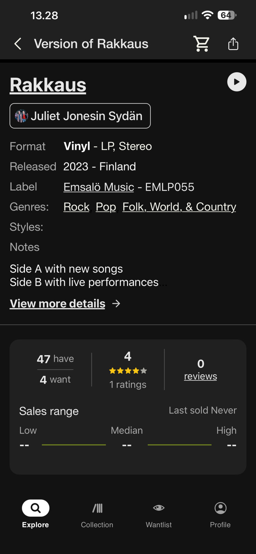
Task: Select the Pop genre link
Action: [x=106, y=207]
